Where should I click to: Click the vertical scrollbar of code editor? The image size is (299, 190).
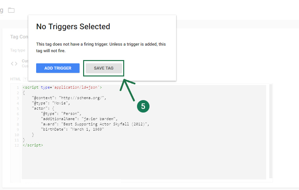point(271,131)
